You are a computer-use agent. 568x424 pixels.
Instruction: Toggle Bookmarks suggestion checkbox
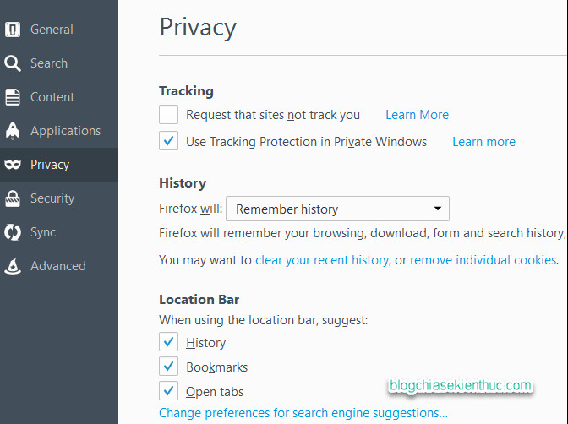click(169, 367)
